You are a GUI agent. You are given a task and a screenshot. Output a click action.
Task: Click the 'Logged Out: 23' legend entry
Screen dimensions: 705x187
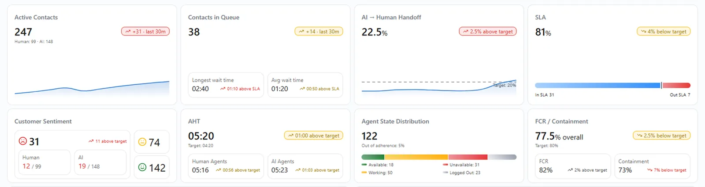[462, 173]
